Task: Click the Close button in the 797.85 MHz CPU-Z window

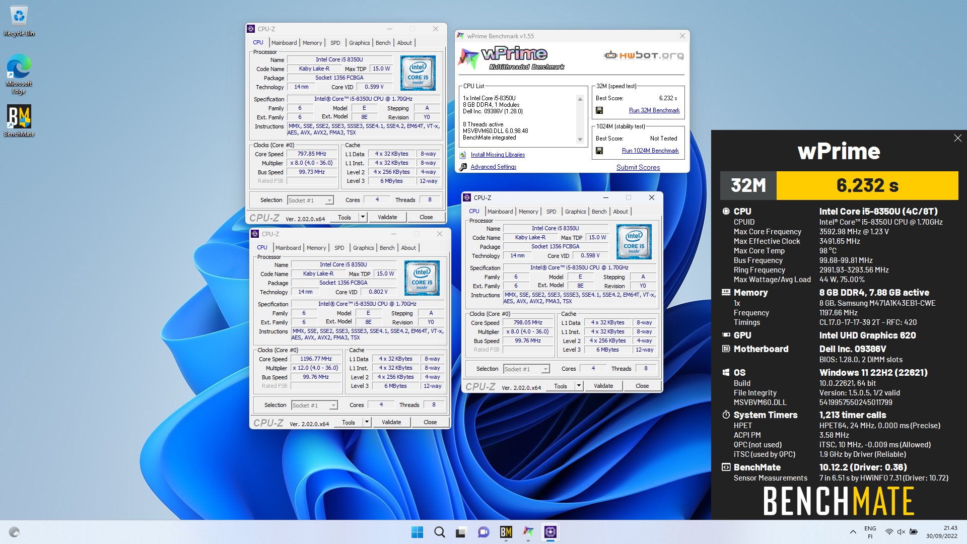Action: point(426,217)
